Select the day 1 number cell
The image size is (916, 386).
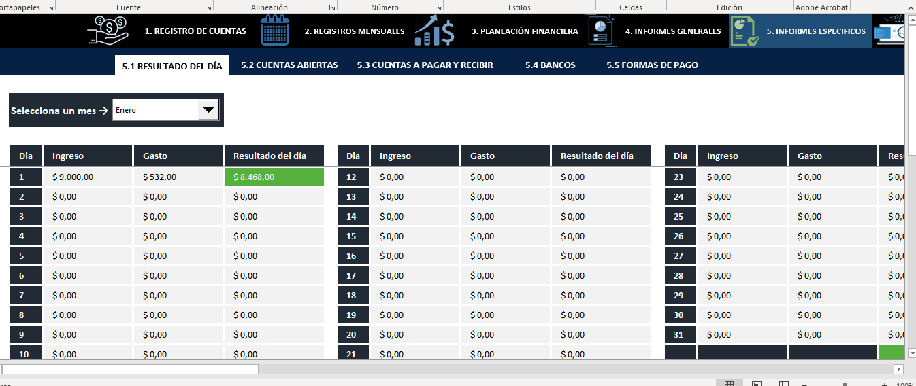tap(26, 177)
